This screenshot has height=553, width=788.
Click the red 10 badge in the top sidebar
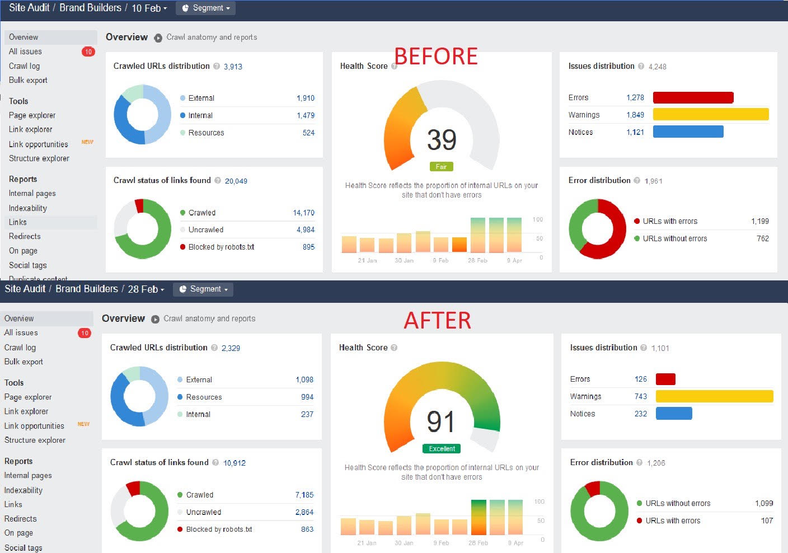coord(88,51)
